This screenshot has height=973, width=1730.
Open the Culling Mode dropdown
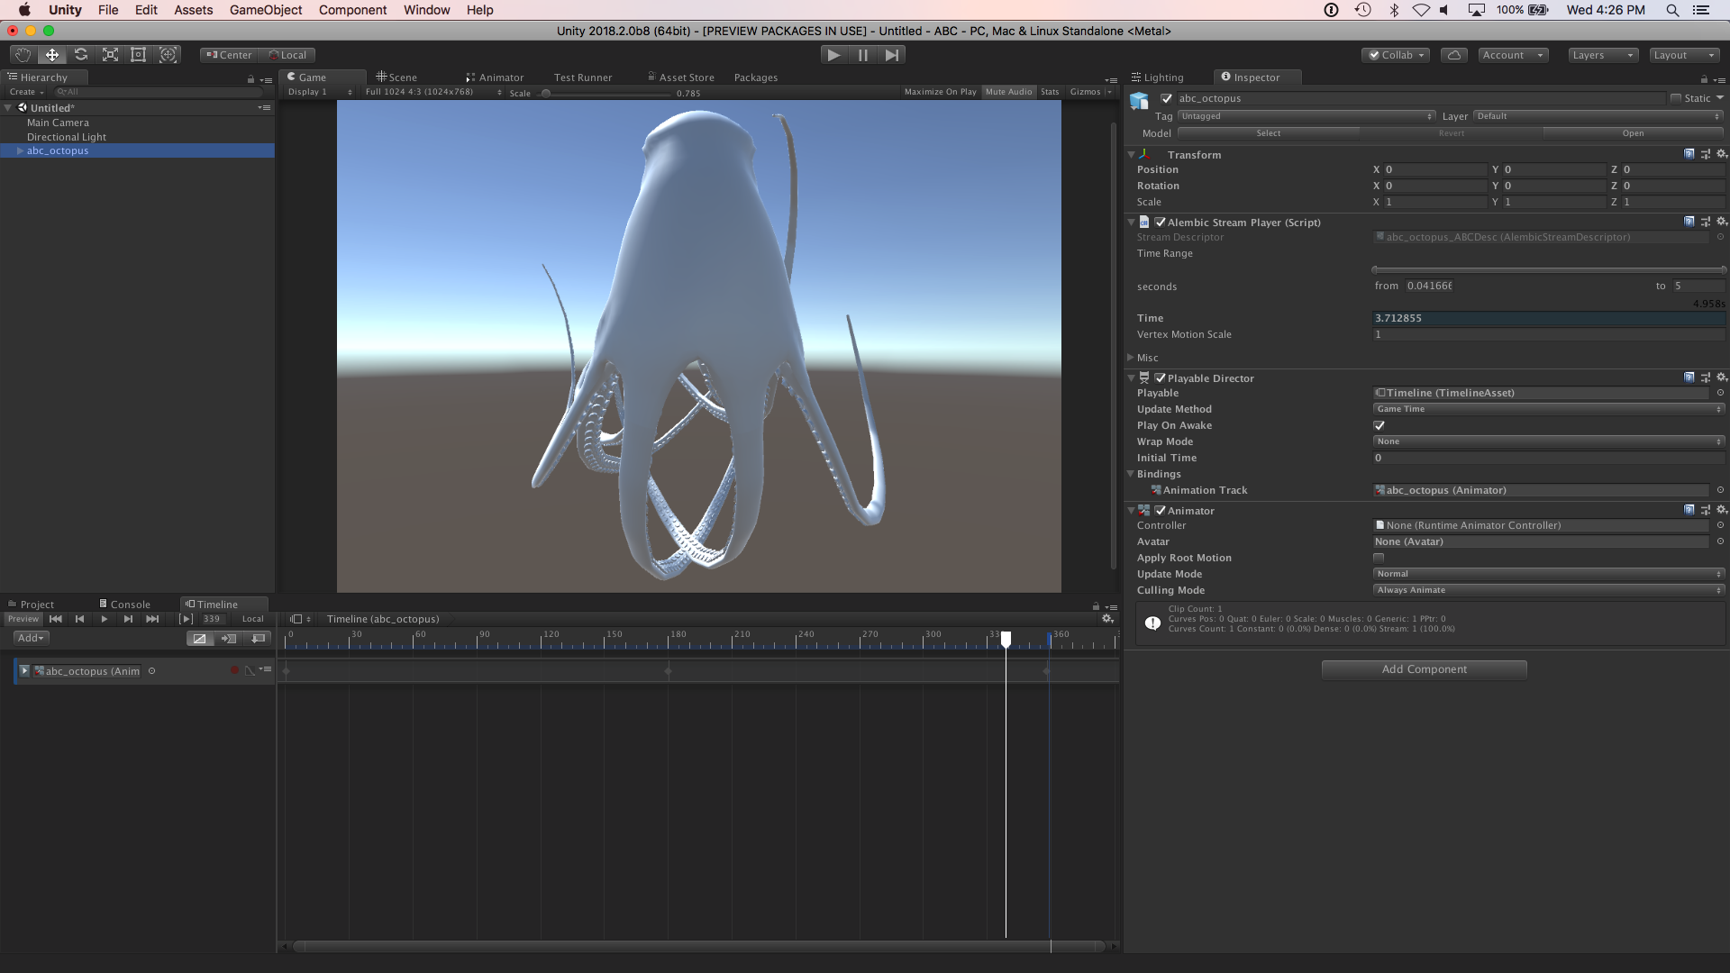(1548, 590)
